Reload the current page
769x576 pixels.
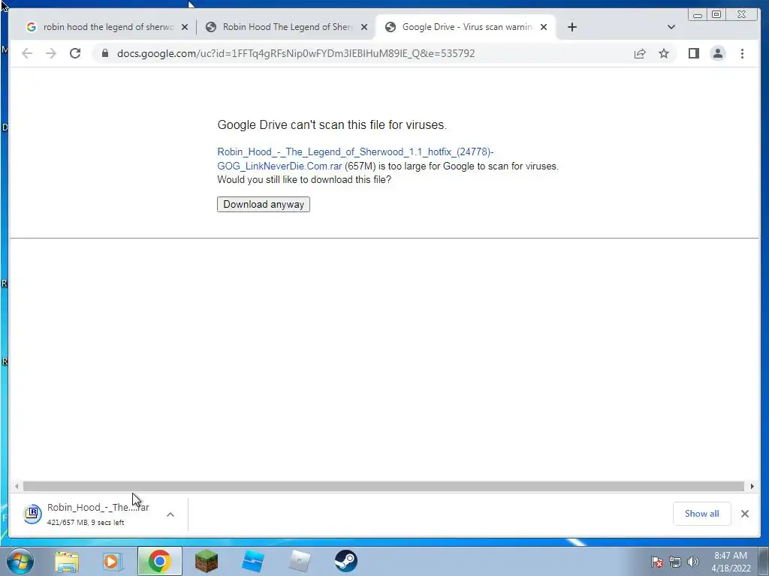point(75,53)
